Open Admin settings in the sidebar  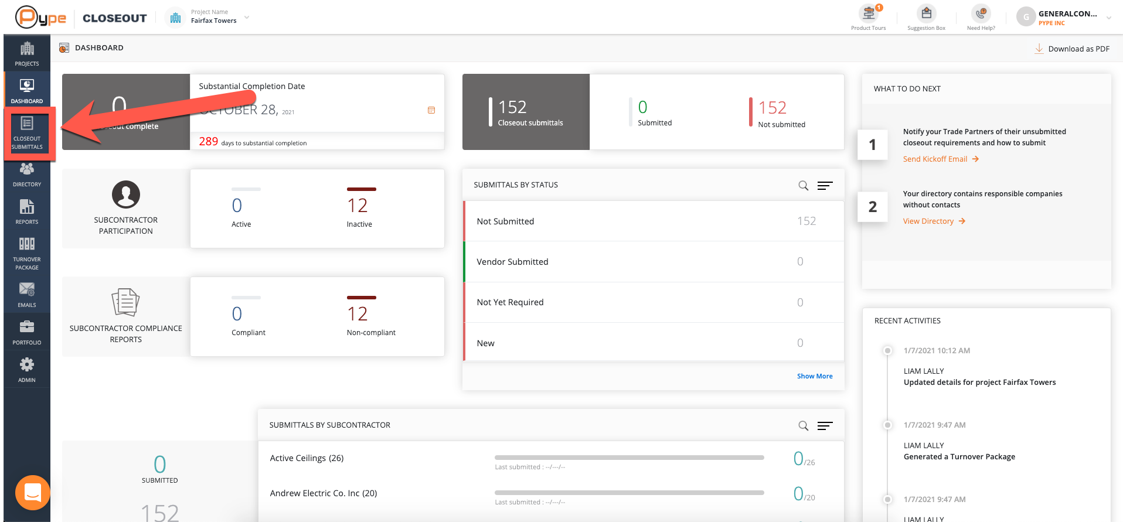click(x=27, y=370)
